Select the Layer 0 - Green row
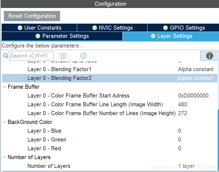The width and height of the screenshot is (219, 172). click(110, 140)
